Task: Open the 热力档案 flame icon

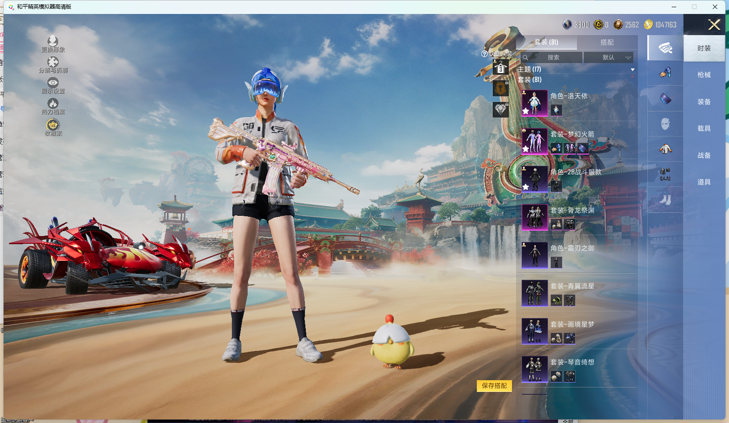Action: tap(53, 104)
